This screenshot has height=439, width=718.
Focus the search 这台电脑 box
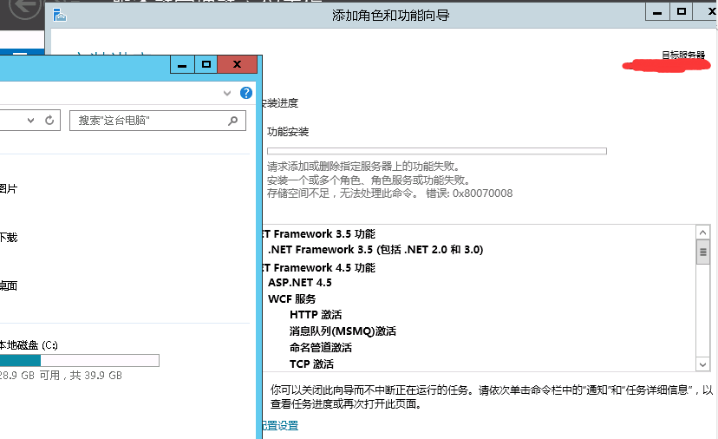tap(158, 121)
